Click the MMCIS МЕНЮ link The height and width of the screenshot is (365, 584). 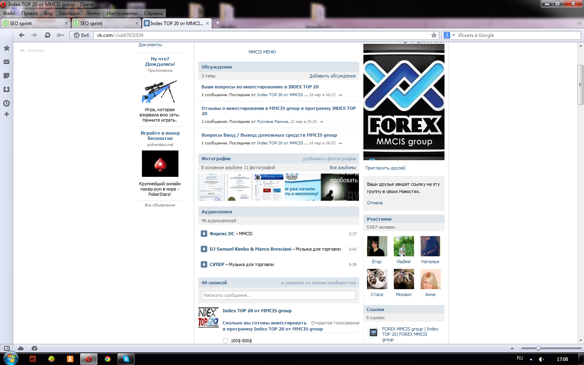[x=262, y=52]
